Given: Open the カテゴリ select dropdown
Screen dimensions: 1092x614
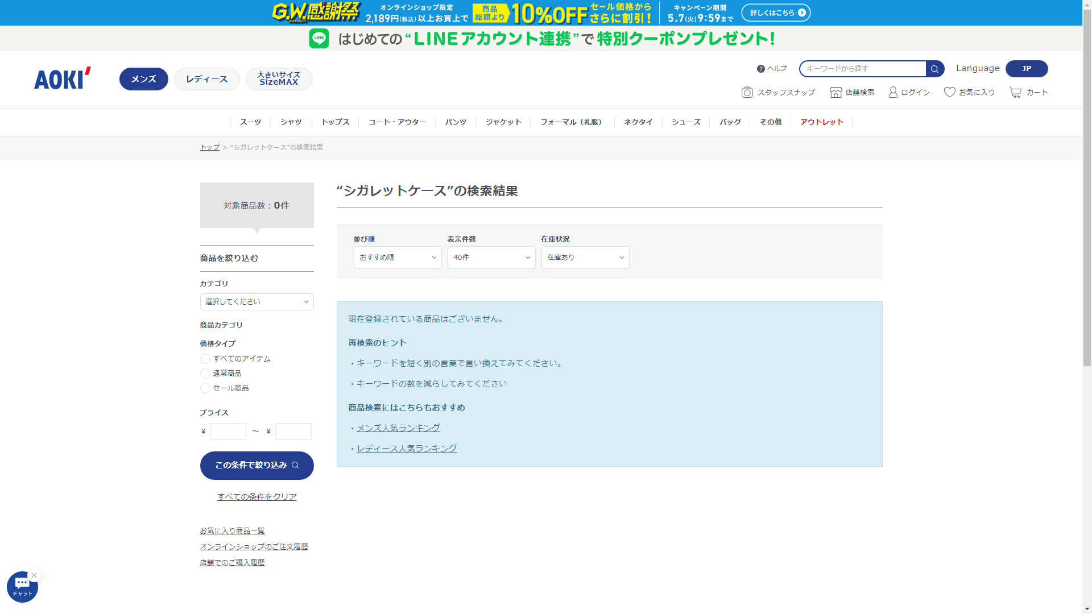Looking at the screenshot, I should [x=257, y=302].
